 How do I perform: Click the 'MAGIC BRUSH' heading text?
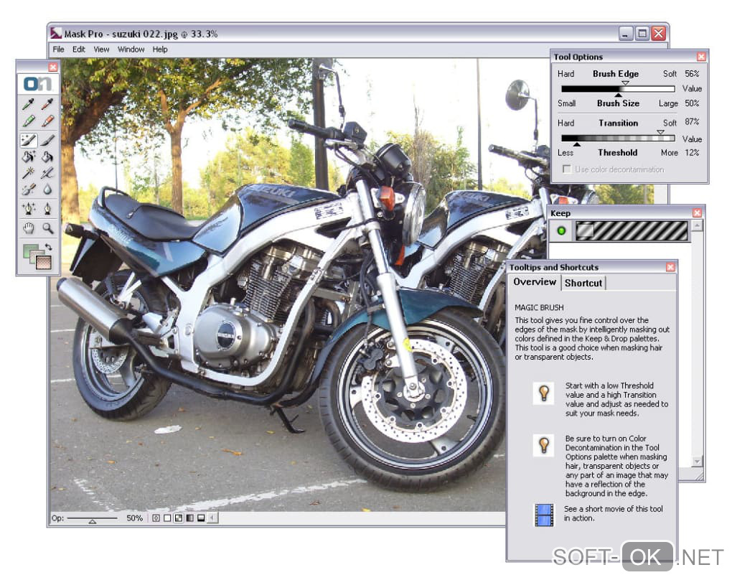tap(539, 308)
